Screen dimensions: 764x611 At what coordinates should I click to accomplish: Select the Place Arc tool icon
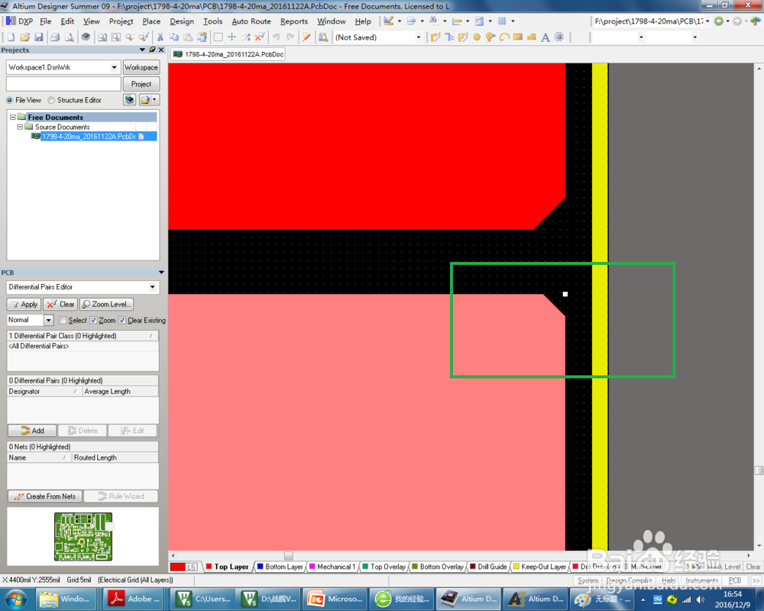click(x=504, y=37)
